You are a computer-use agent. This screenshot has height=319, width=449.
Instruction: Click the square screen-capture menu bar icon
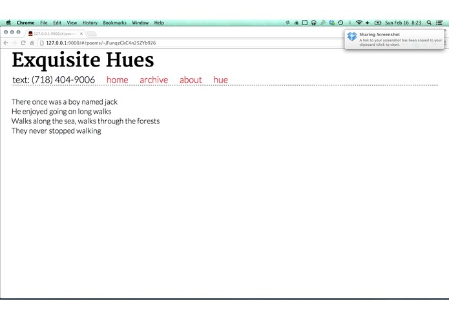pos(305,23)
